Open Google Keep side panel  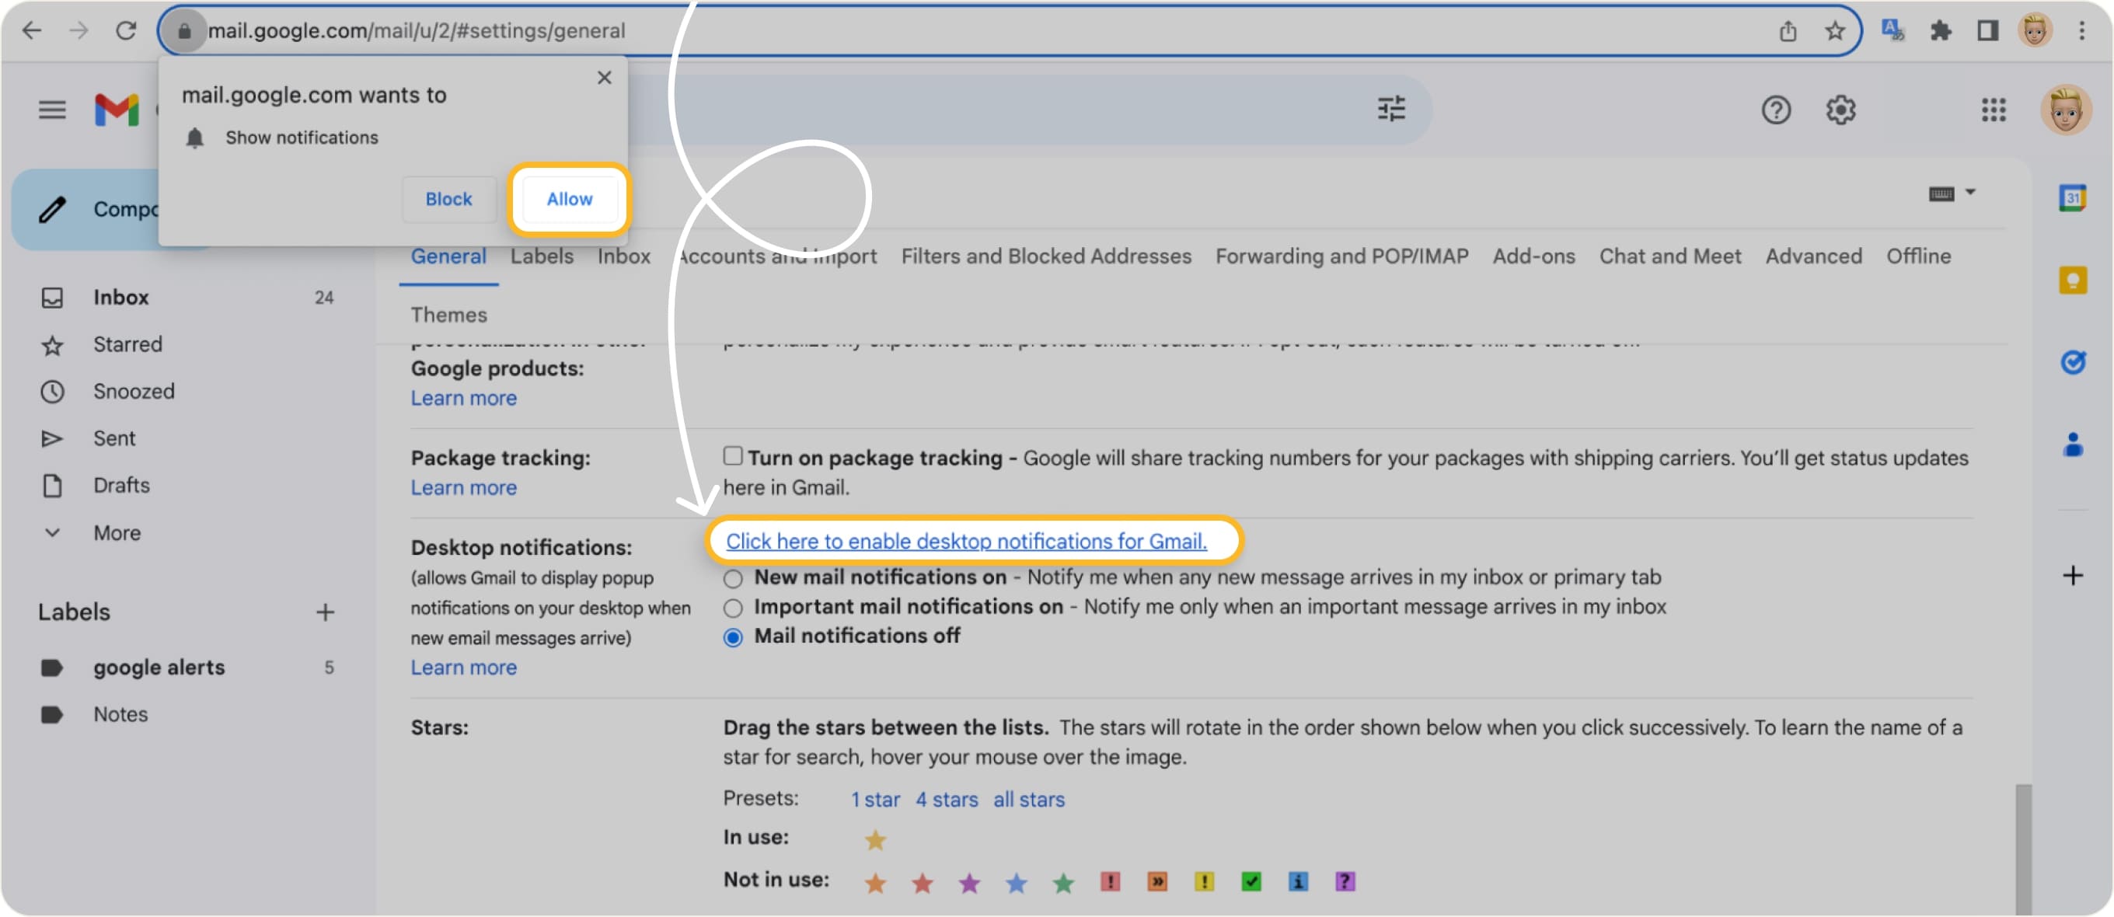point(2074,281)
